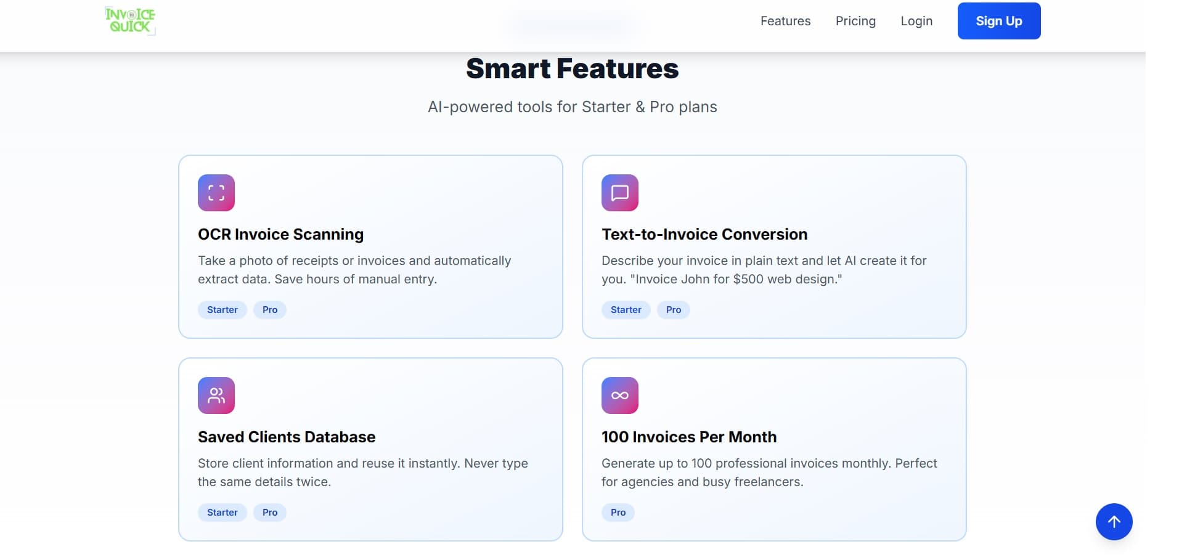Click the Invoice Quick logo
Image resolution: width=1179 pixels, height=560 pixels.
[130, 20]
